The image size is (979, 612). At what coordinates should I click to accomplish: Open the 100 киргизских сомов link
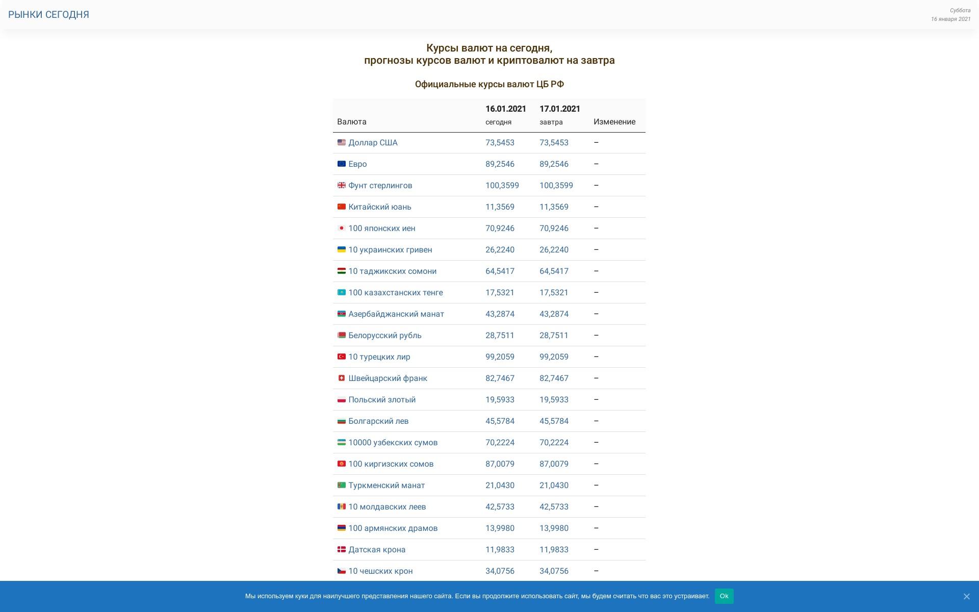click(x=391, y=464)
